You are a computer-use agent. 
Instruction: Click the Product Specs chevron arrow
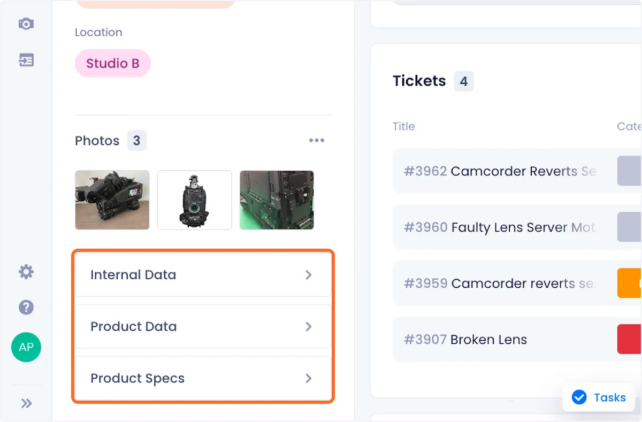click(308, 378)
